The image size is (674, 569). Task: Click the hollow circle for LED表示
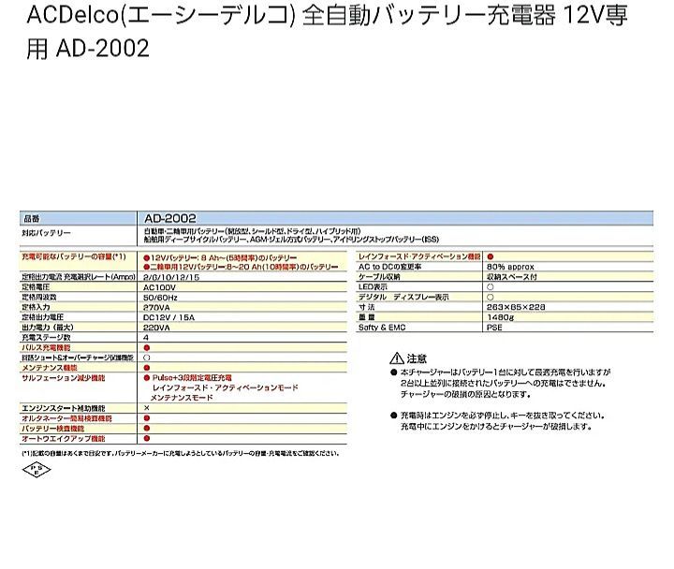click(x=490, y=286)
